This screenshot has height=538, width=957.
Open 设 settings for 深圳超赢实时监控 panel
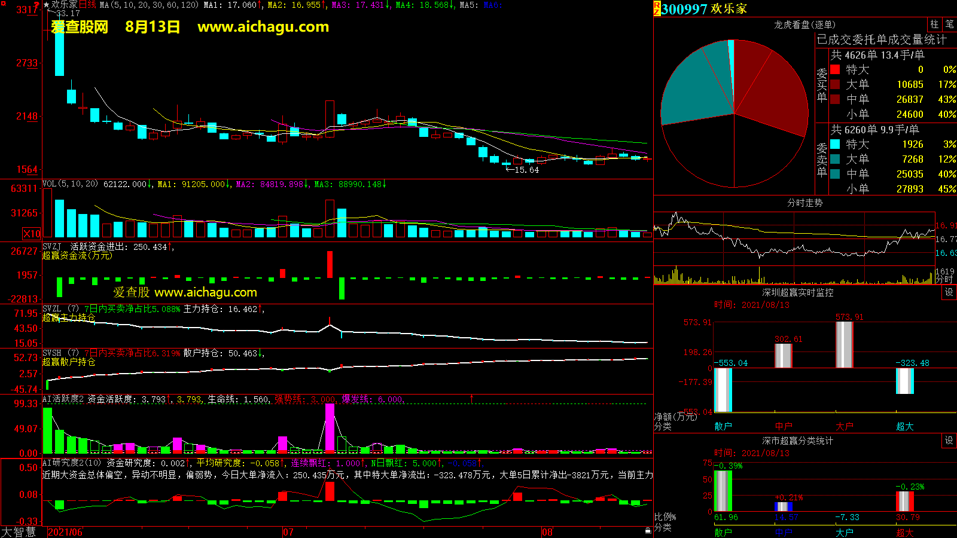click(949, 292)
